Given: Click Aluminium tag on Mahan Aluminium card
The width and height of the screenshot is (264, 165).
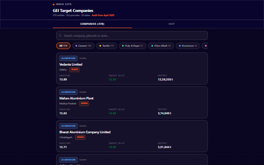Looking at the screenshot, I should pyautogui.click(x=68, y=92).
